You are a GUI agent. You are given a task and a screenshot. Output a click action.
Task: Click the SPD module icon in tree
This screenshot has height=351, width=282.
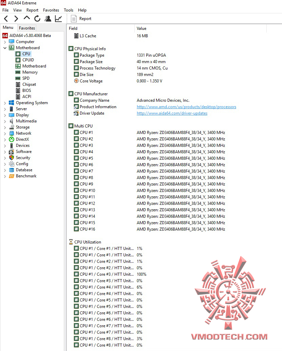(18, 78)
